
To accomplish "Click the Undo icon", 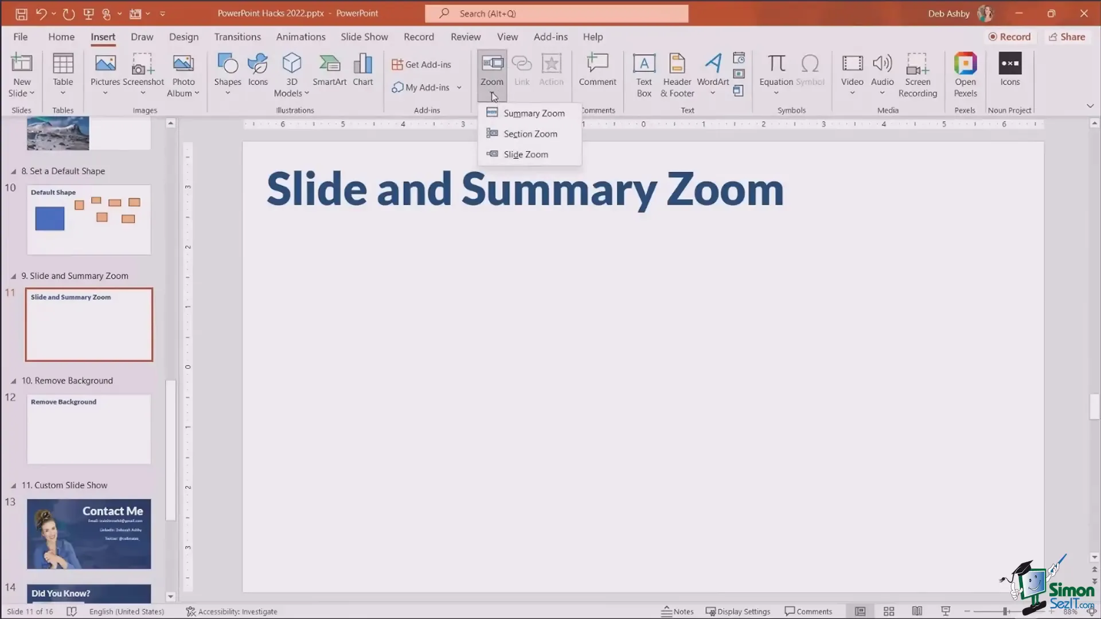I will tap(41, 14).
